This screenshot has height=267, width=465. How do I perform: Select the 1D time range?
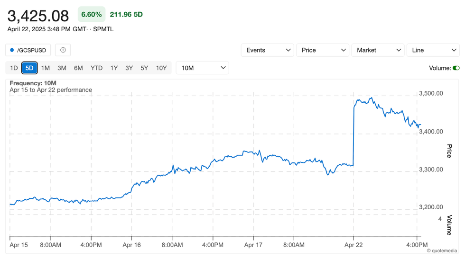pyautogui.click(x=14, y=68)
